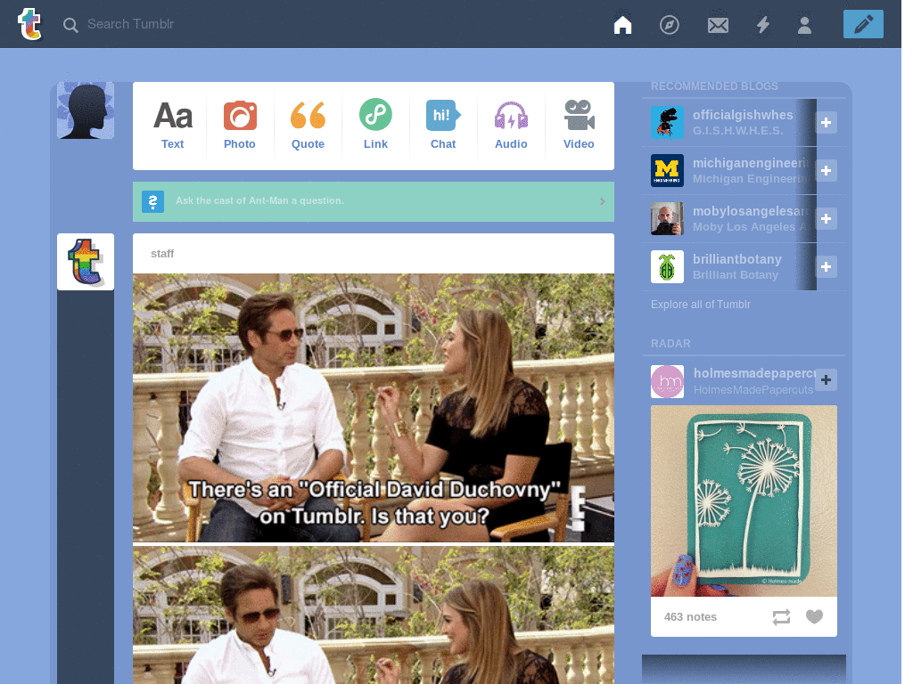The image size is (913, 684).
Task: Follow mobylosangelesarchitecture with the plus button
Action: [x=826, y=219]
